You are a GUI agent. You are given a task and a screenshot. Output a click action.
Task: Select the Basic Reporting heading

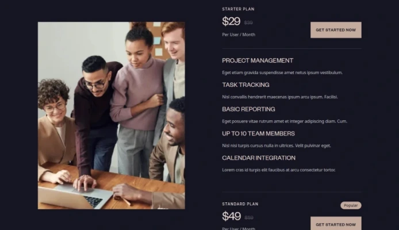248,109
